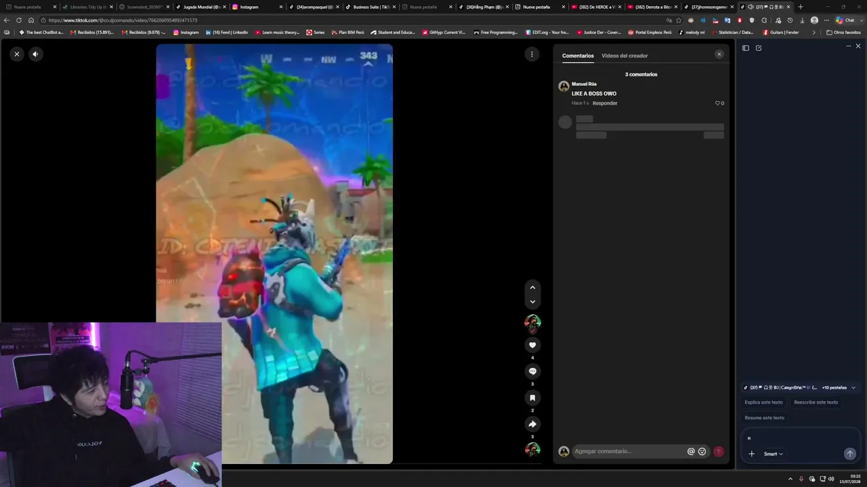Open the Smart mode dropdown

click(x=774, y=454)
